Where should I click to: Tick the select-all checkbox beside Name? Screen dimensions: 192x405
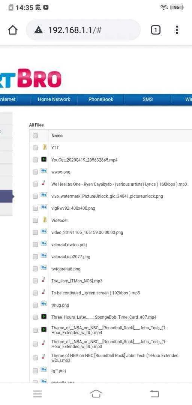click(35, 136)
